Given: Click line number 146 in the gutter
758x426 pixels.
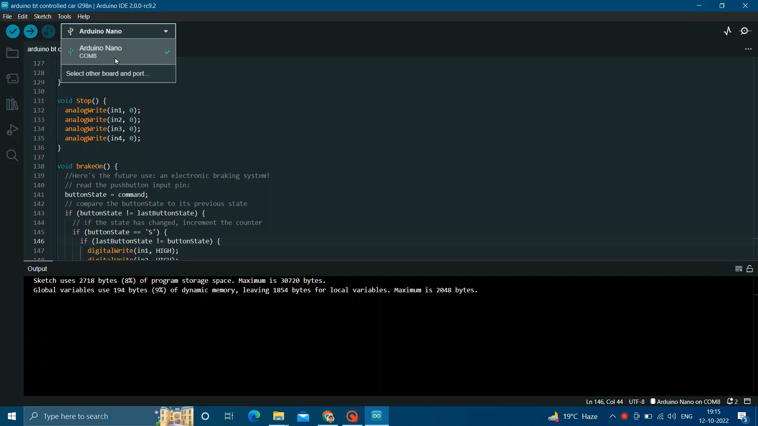Looking at the screenshot, I should tap(39, 241).
